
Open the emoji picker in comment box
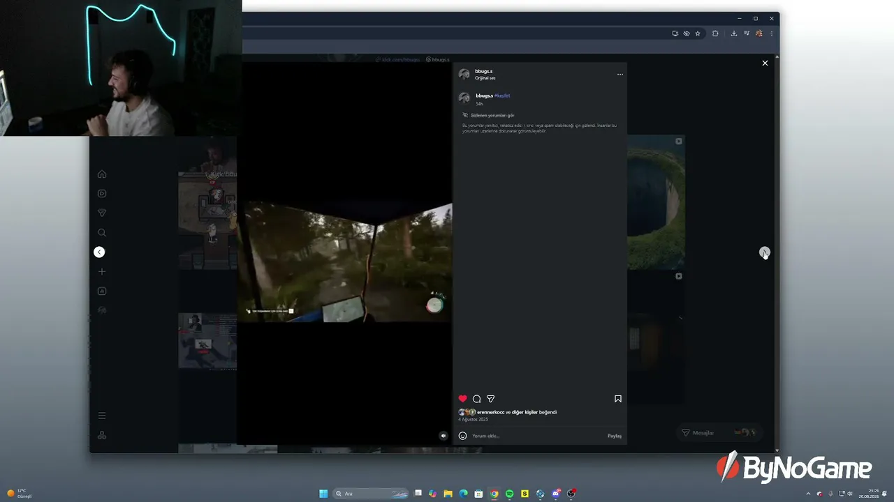point(462,436)
